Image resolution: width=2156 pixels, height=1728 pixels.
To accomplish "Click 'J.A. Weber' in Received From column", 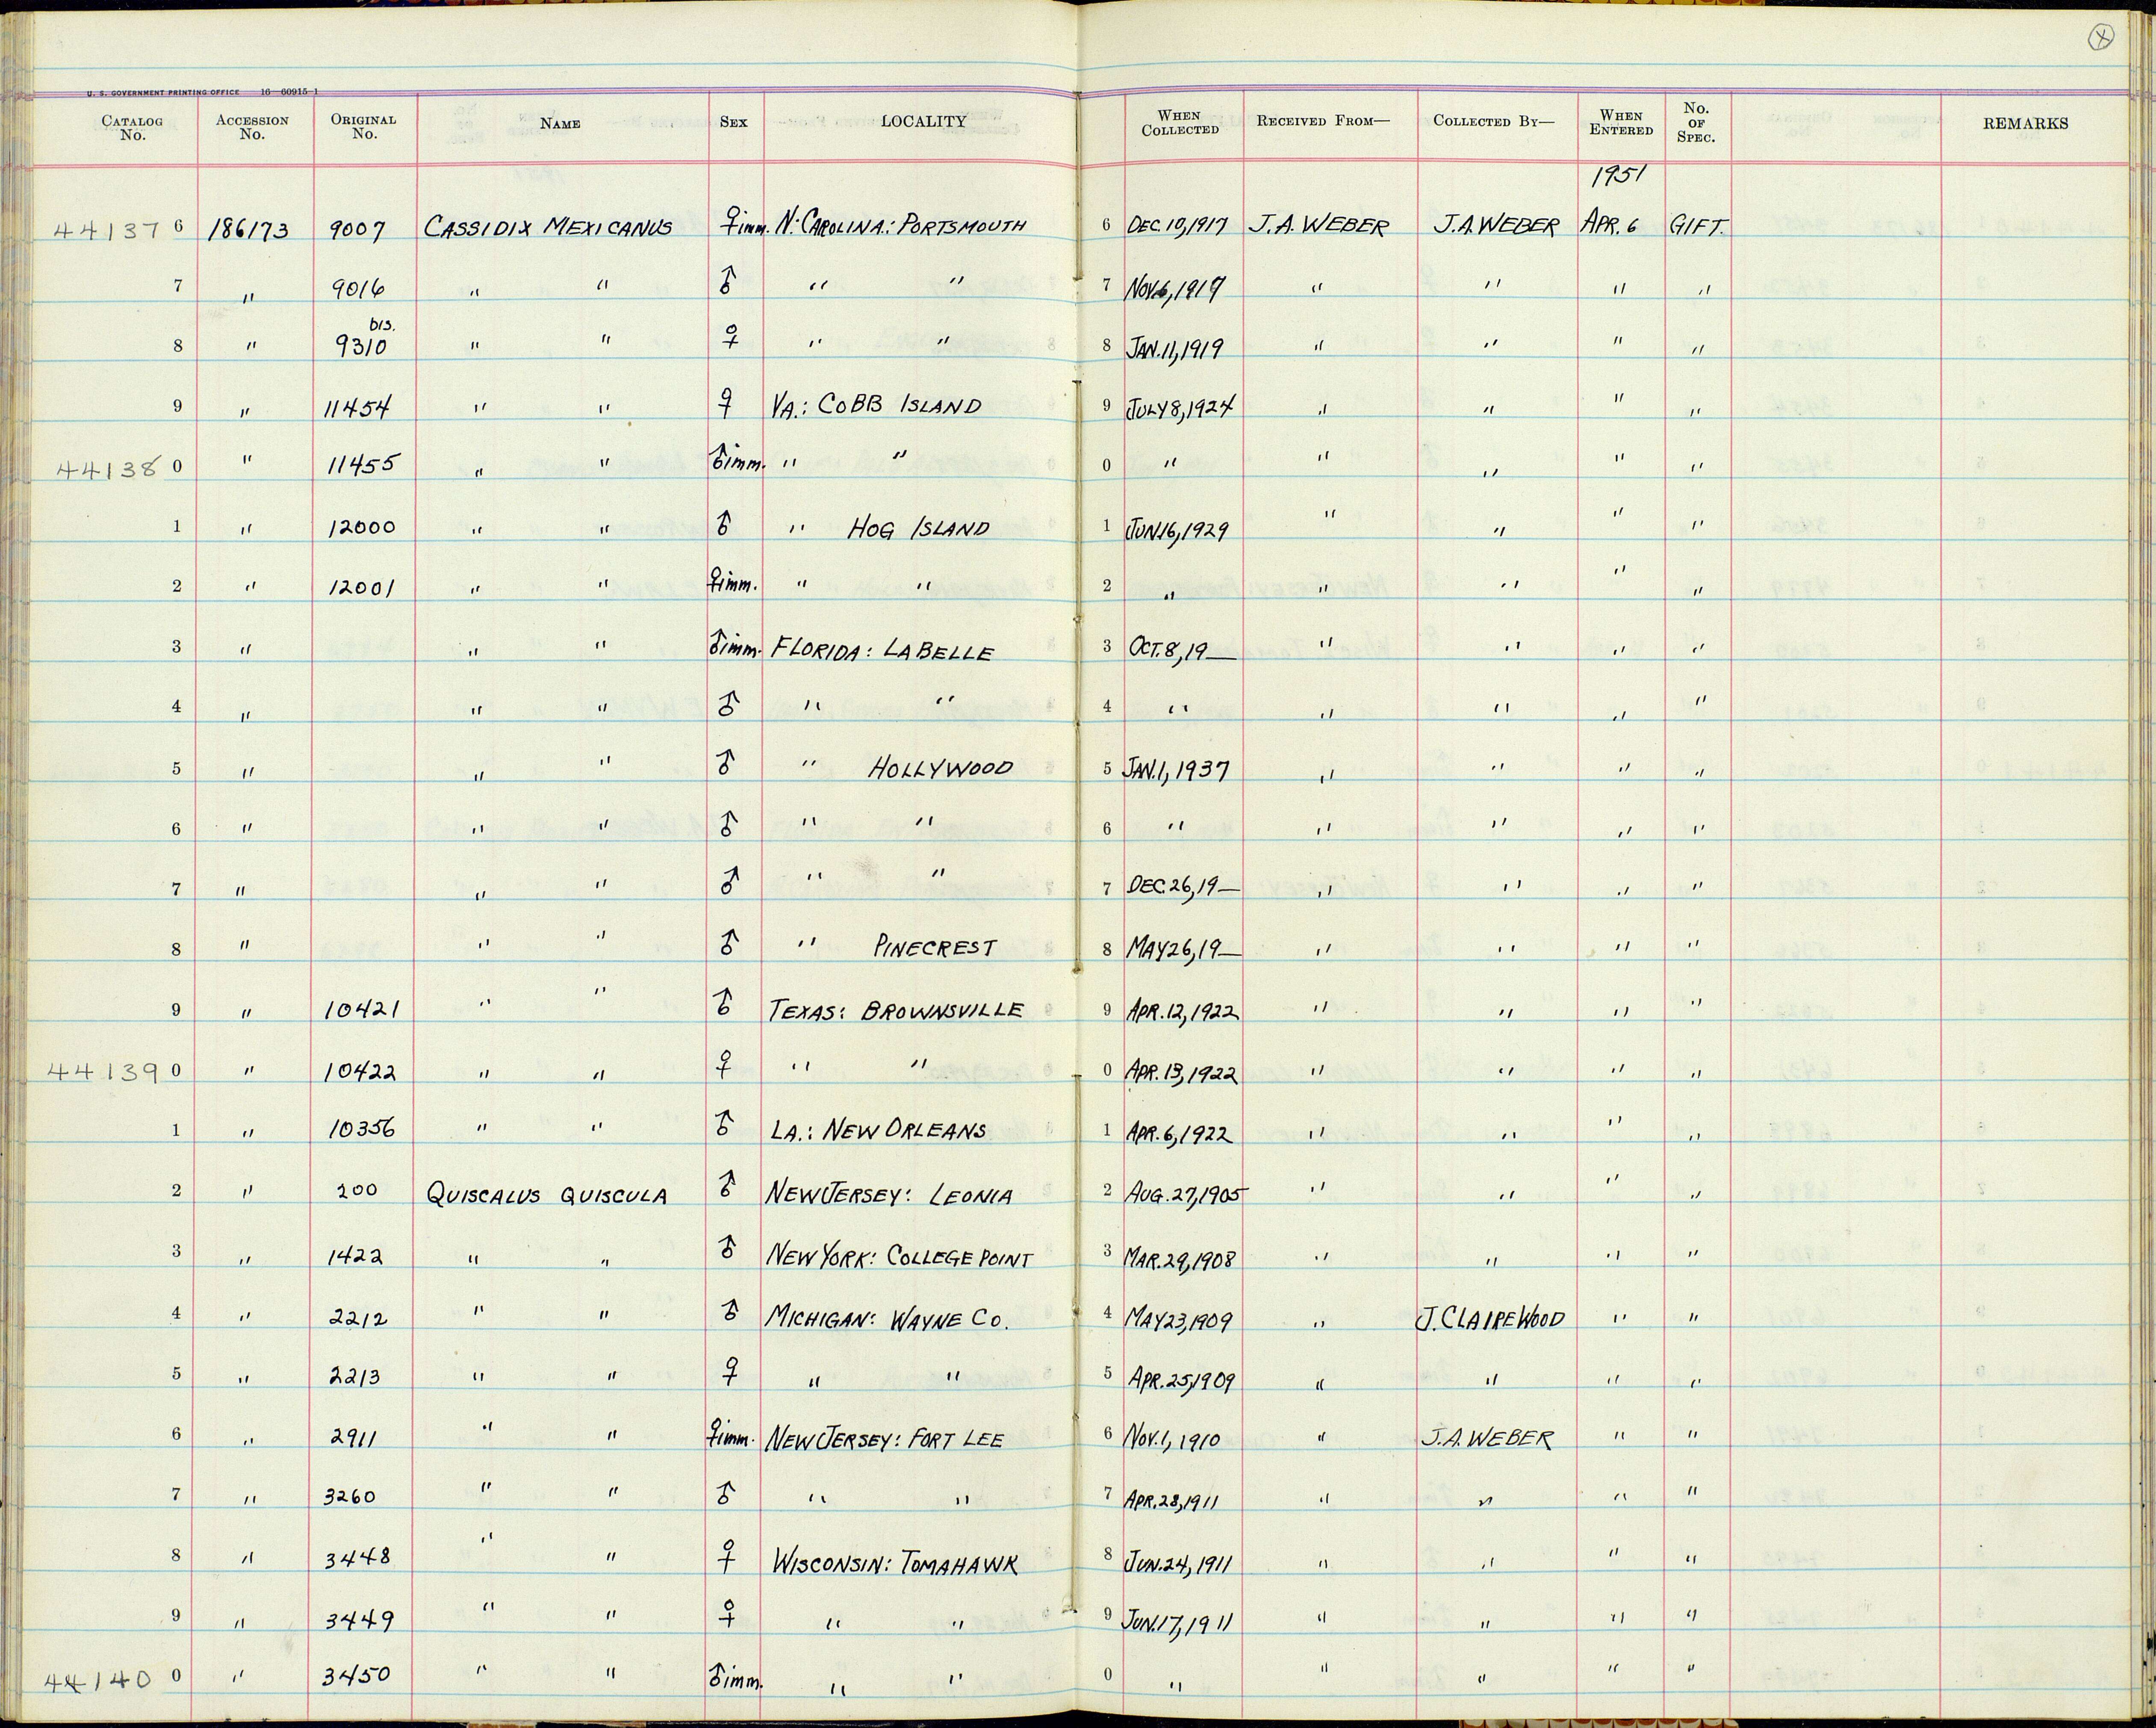I will [x=1320, y=227].
